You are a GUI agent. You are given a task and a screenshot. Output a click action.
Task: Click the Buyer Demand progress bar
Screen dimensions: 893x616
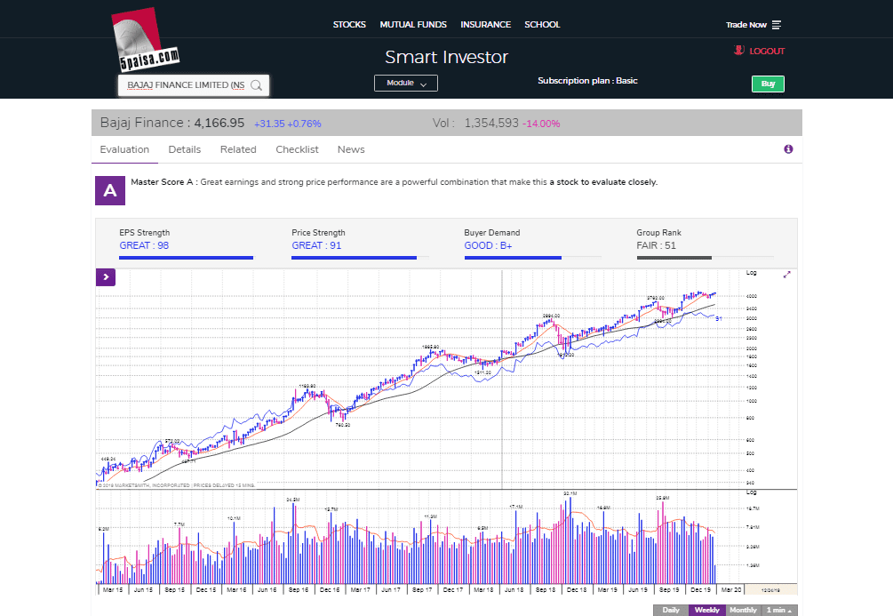tap(533, 258)
